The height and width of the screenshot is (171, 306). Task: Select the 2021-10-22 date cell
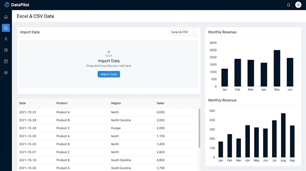pos(27,112)
